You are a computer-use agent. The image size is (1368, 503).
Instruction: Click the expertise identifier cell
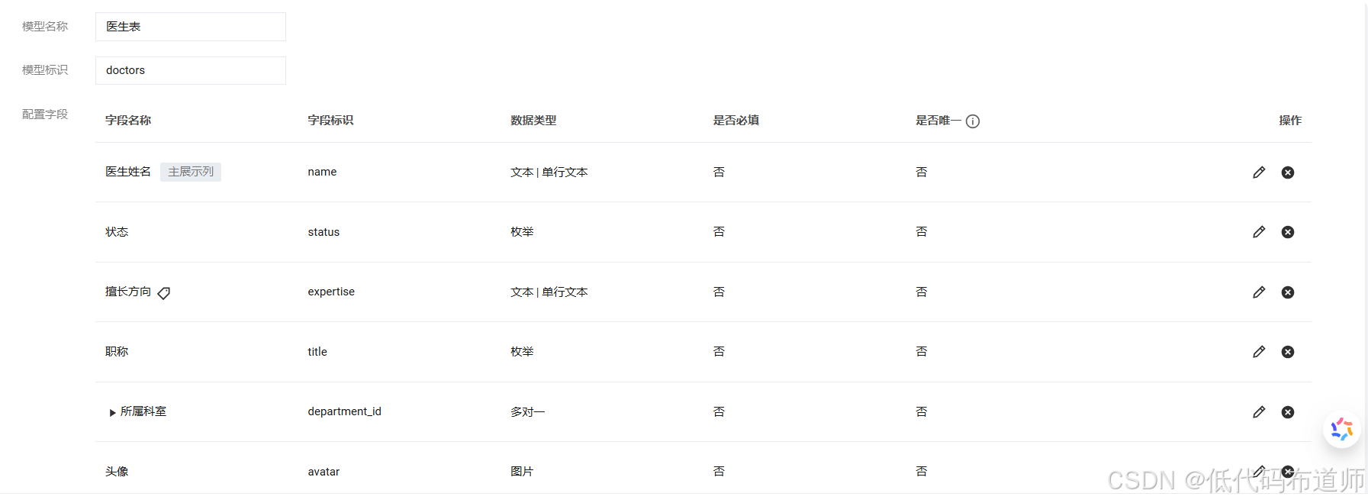point(331,292)
